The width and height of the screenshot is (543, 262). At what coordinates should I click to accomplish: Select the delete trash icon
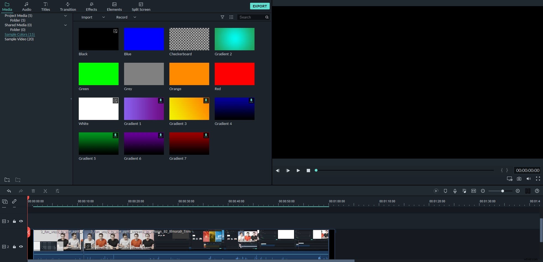coord(33,191)
